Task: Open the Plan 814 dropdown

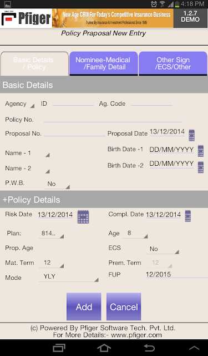Action: [x=52, y=234]
